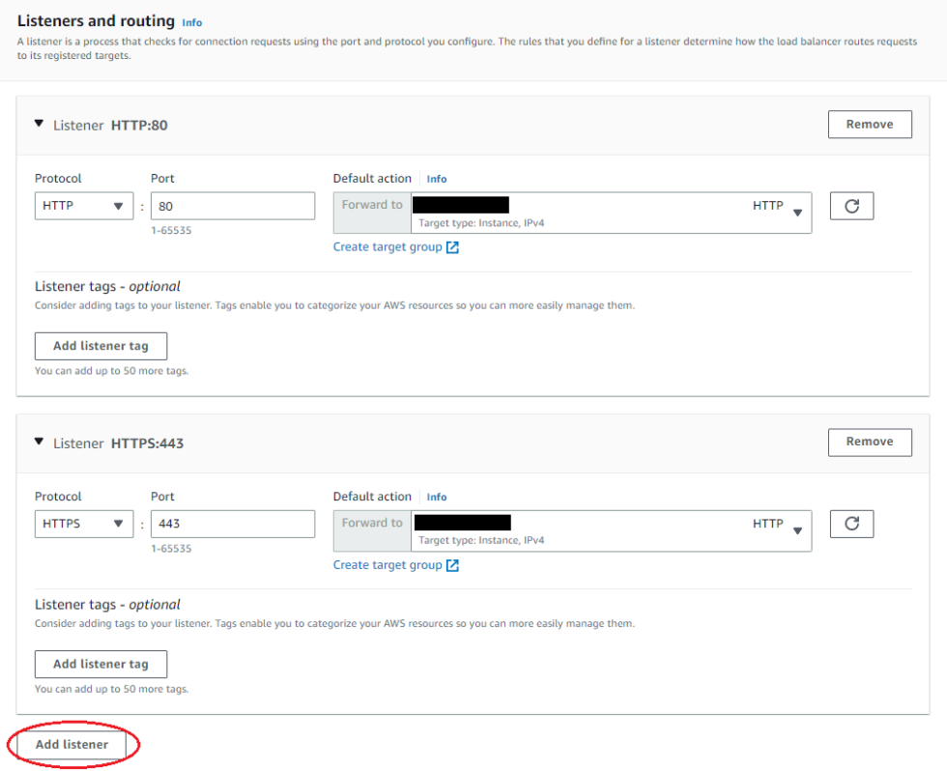Refresh target groups for HTTPS:443 listener

click(851, 523)
